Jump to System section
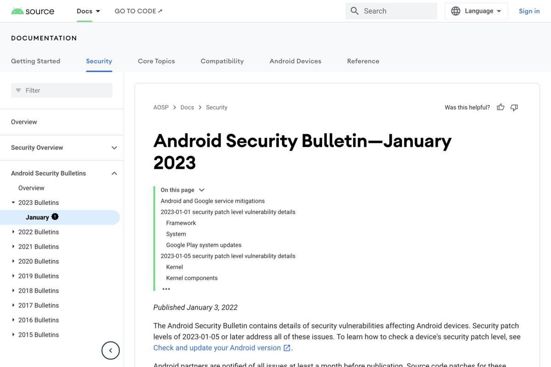The height and width of the screenshot is (367, 551). point(176,234)
